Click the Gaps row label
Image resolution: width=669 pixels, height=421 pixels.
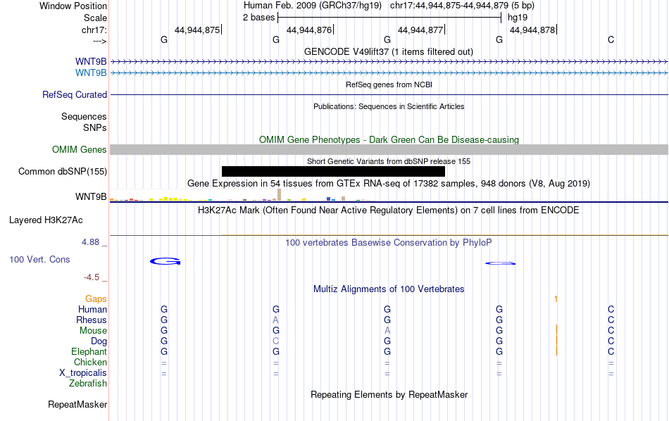tap(96, 299)
